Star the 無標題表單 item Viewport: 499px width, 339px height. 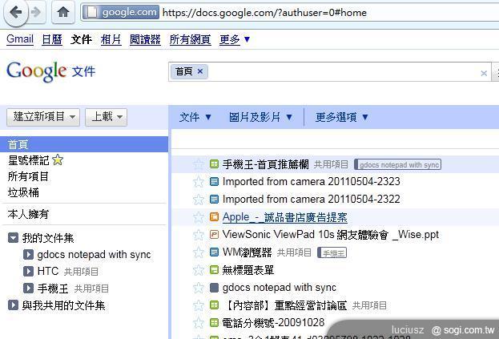pyautogui.click(x=199, y=270)
